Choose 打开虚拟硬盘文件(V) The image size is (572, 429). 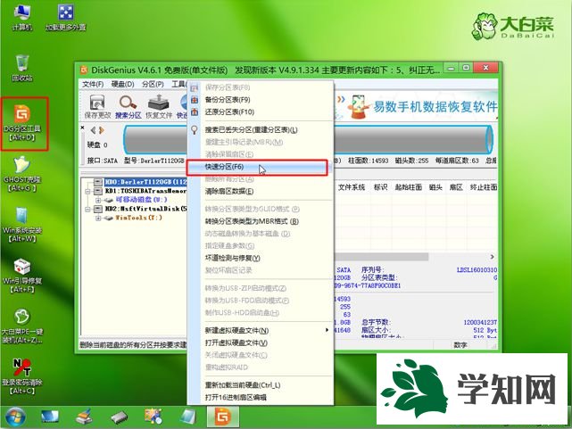click(236, 342)
